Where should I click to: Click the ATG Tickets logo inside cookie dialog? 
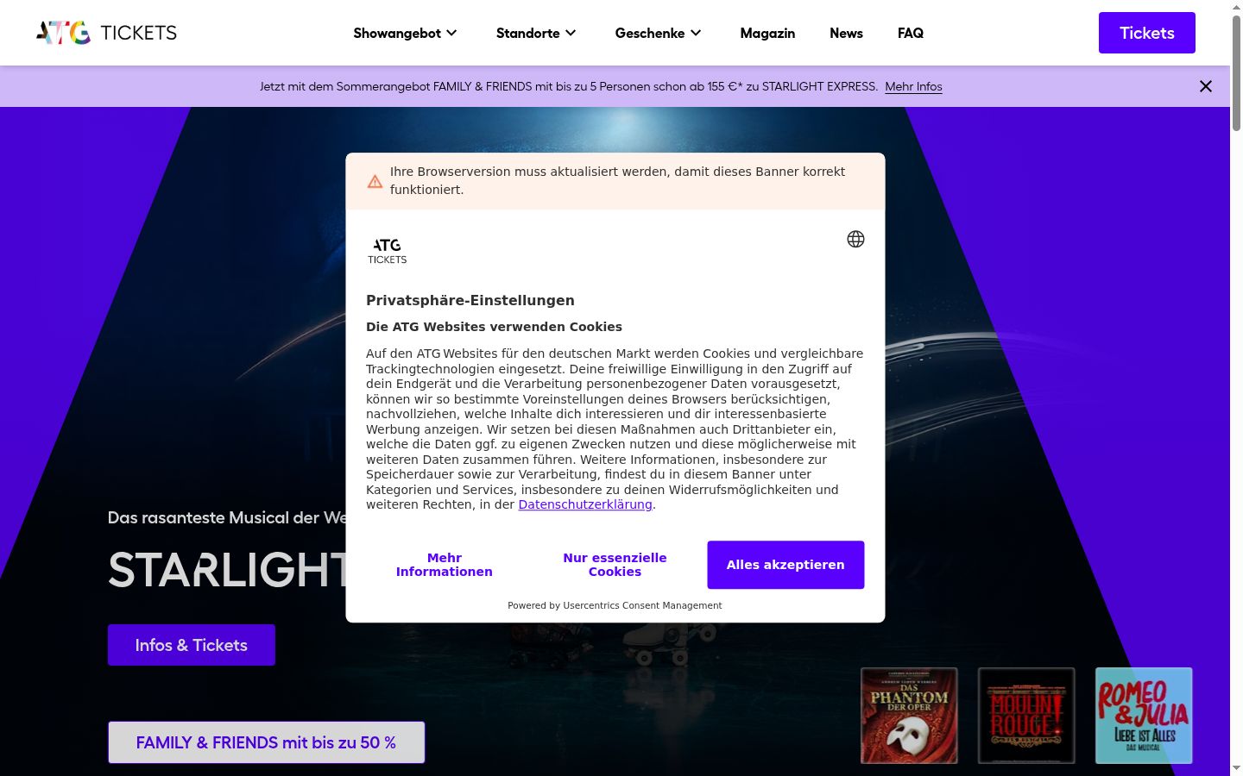(388, 251)
